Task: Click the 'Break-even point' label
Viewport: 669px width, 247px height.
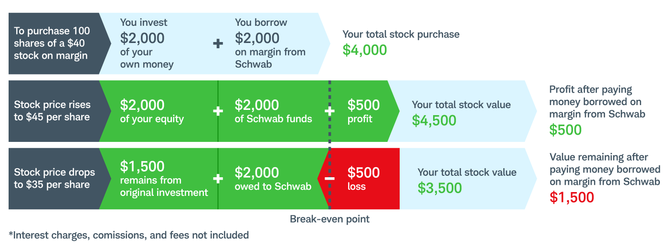Action: pos(329,219)
